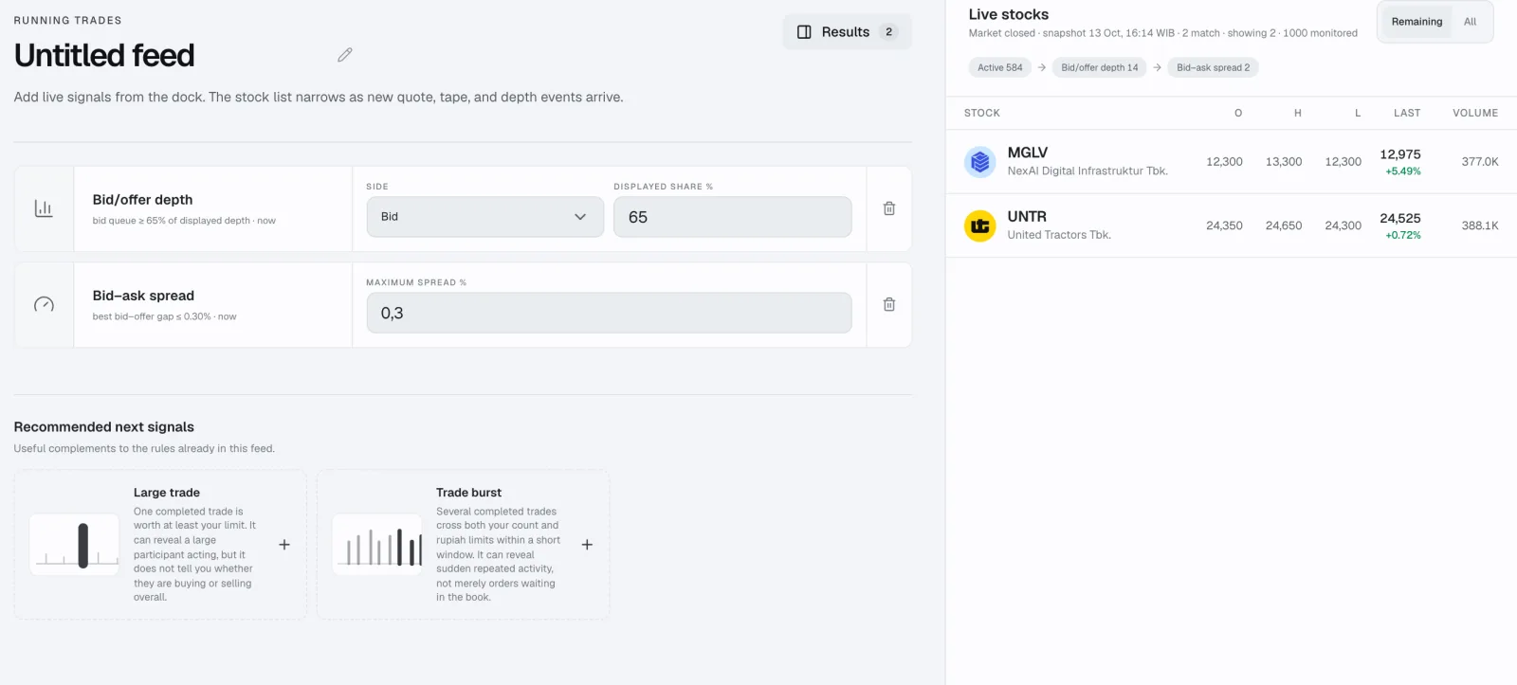Click the Trade burst chart thumbnail
Viewport: 1517px width, 685px height.
(x=377, y=545)
